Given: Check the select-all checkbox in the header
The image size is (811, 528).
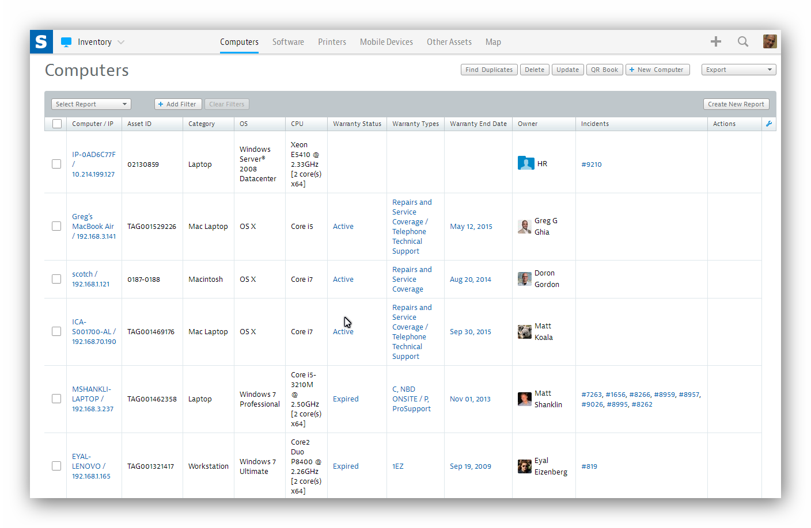Looking at the screenshot, I should point(56,123).
